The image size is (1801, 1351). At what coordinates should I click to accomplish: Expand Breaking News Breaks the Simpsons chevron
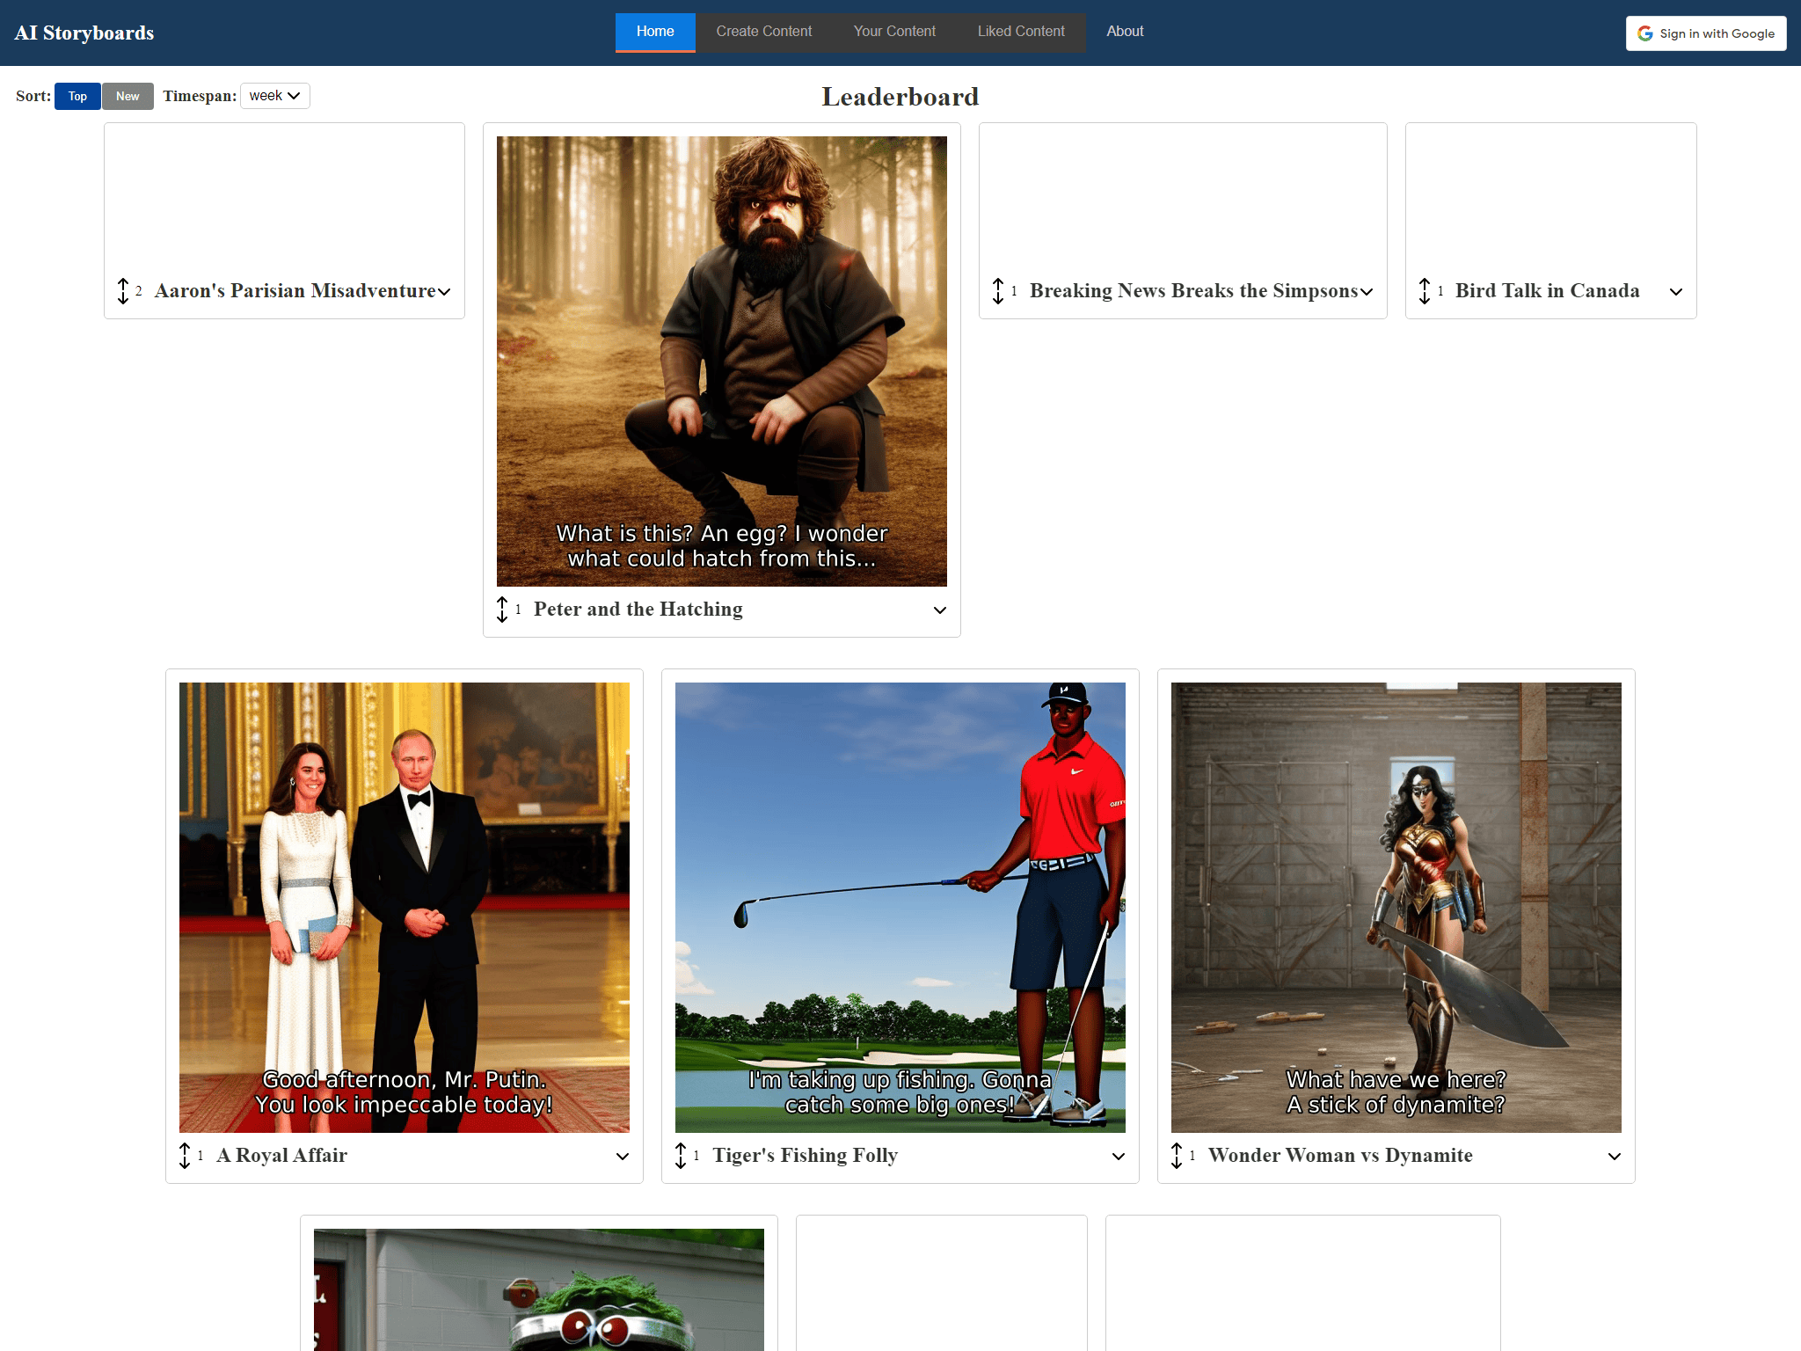click(1367, 292)
